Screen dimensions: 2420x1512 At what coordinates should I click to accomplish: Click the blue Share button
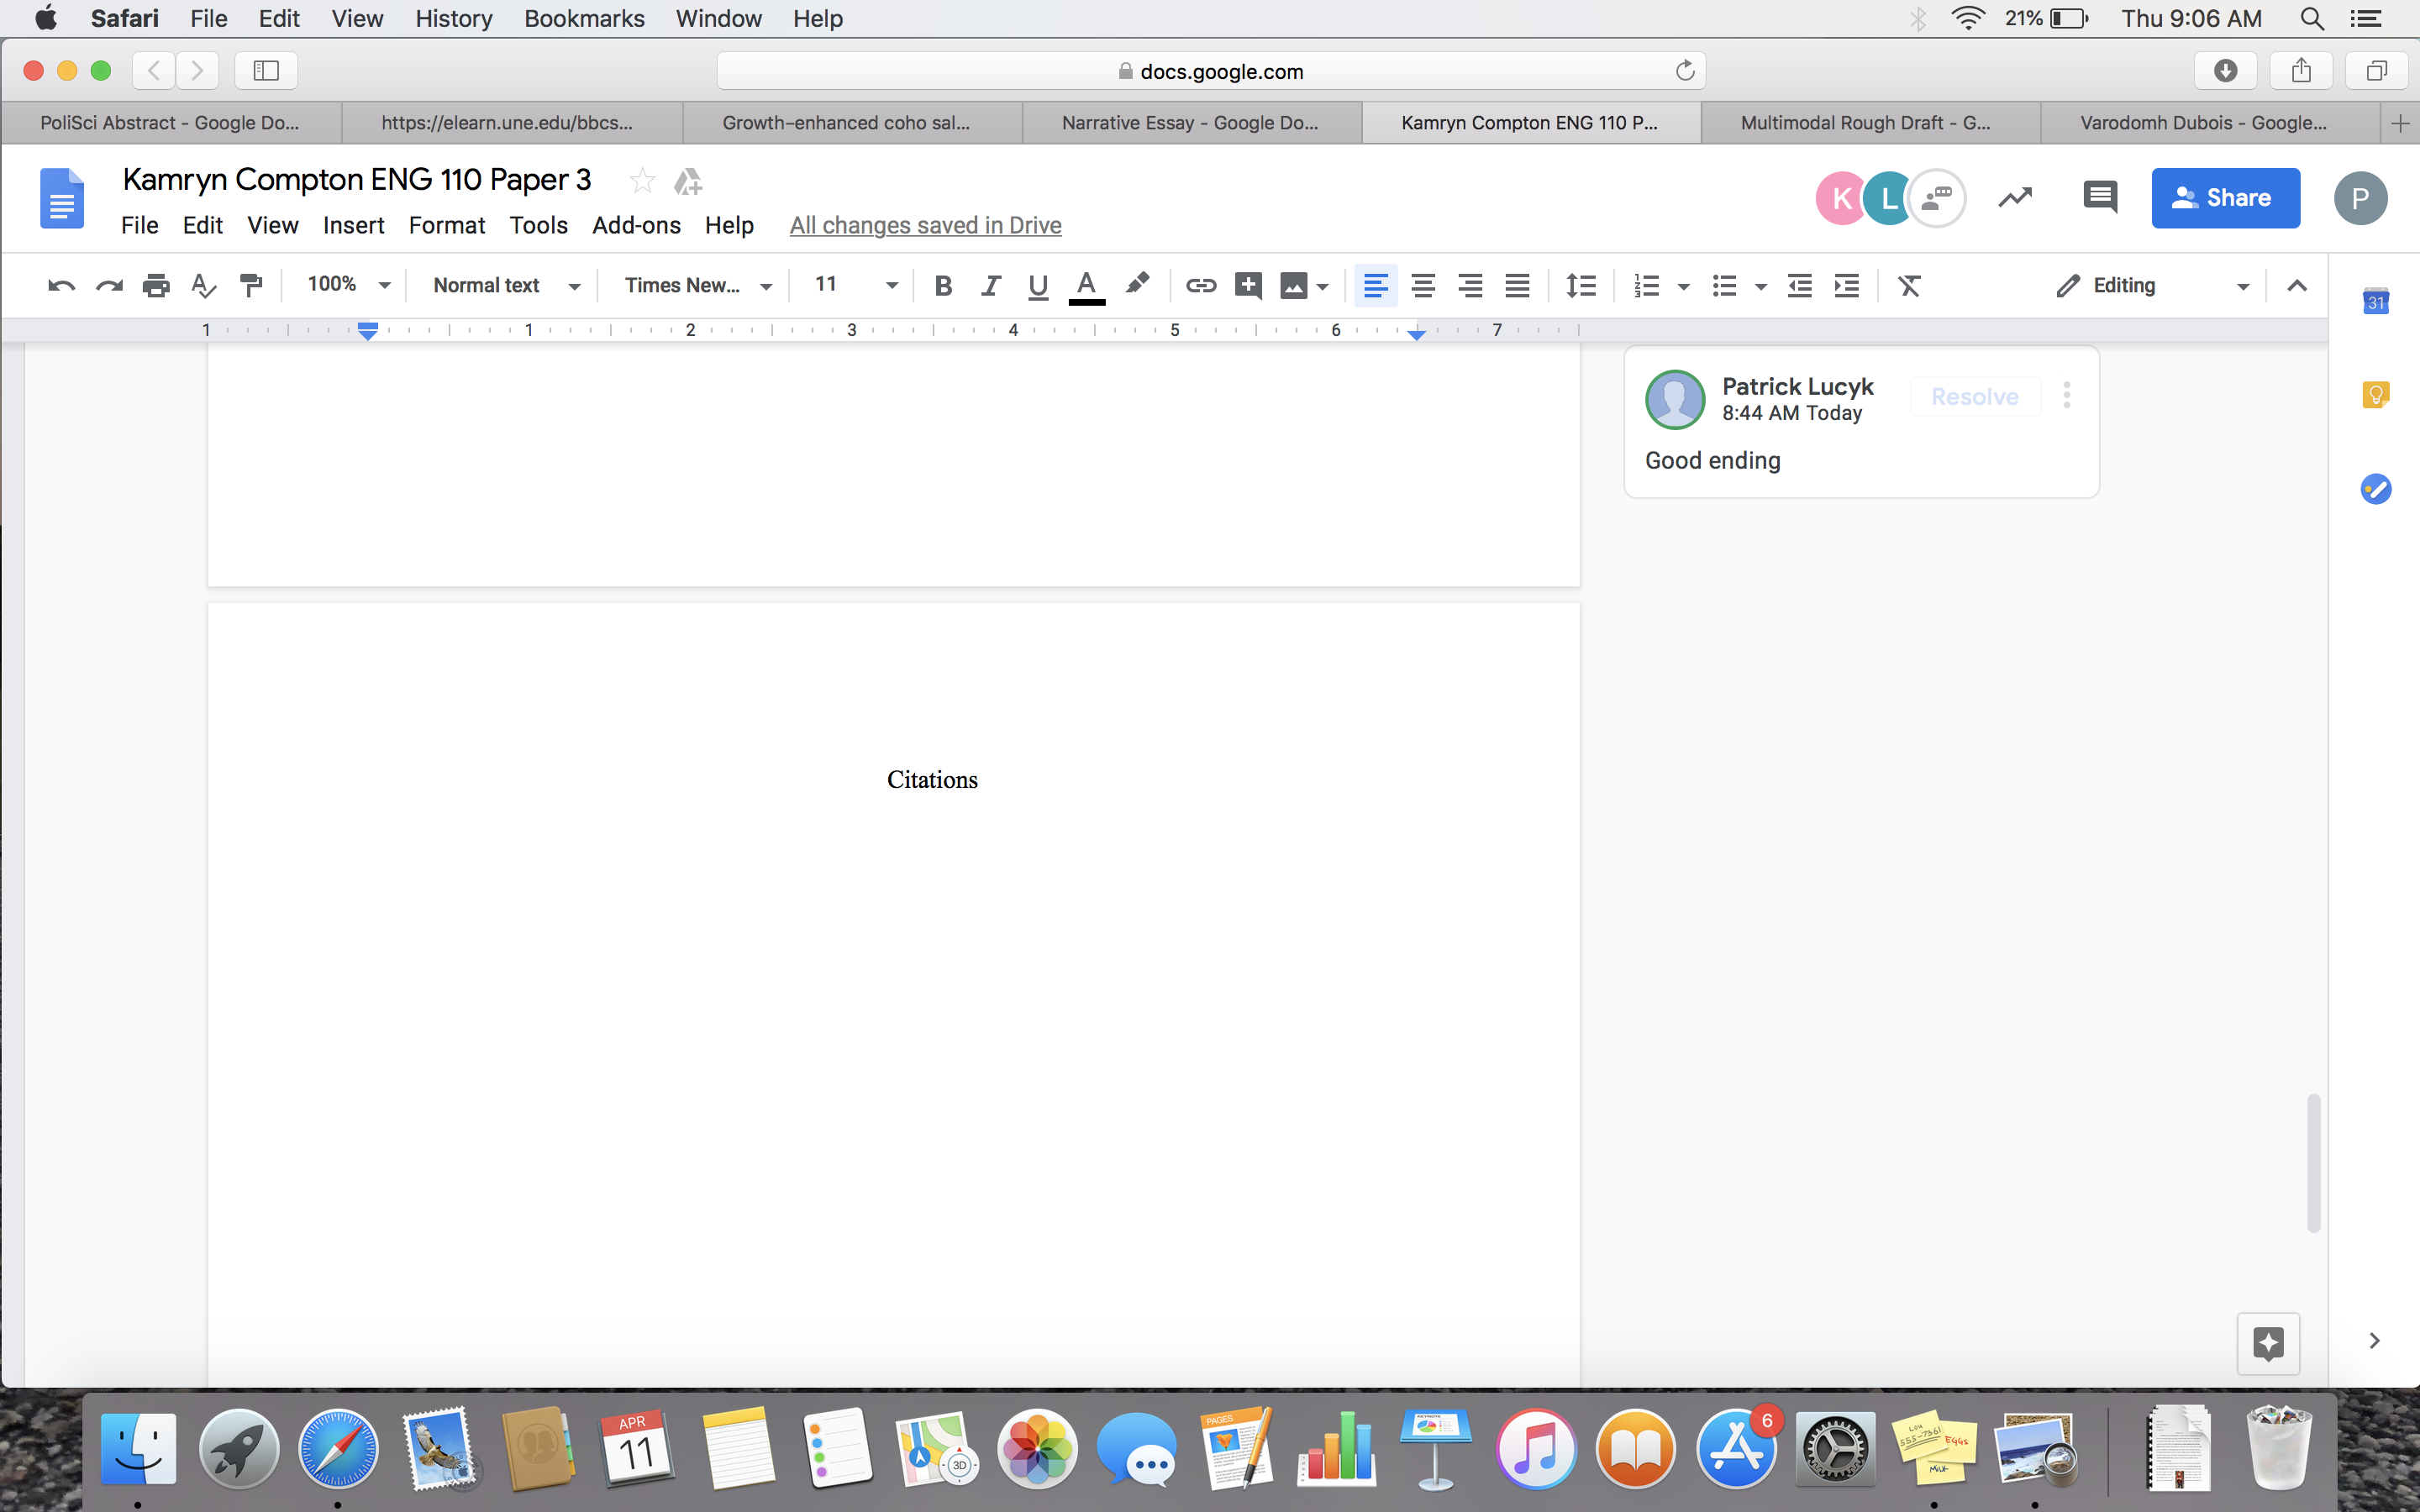[x=2225, y=198]
